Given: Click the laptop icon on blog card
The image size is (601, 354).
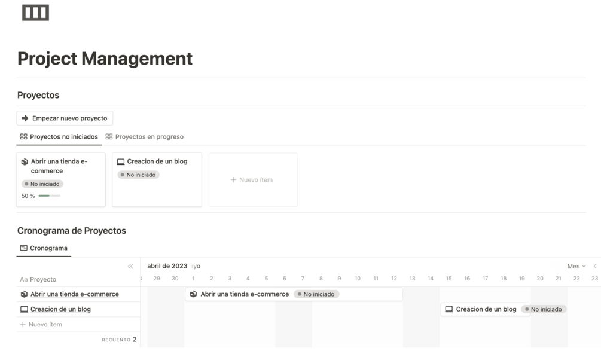Looking at the screenshot, I should [x=121, y=161].
